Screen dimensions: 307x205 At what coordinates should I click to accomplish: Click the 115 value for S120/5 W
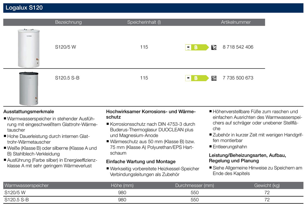point(144,47)
